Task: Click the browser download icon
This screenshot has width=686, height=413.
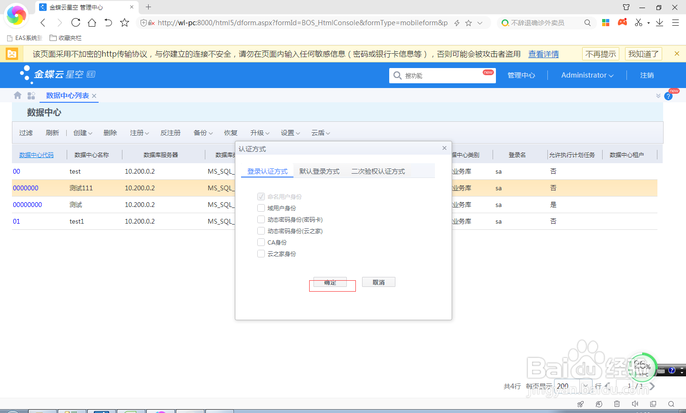Action: click(659, 22)
